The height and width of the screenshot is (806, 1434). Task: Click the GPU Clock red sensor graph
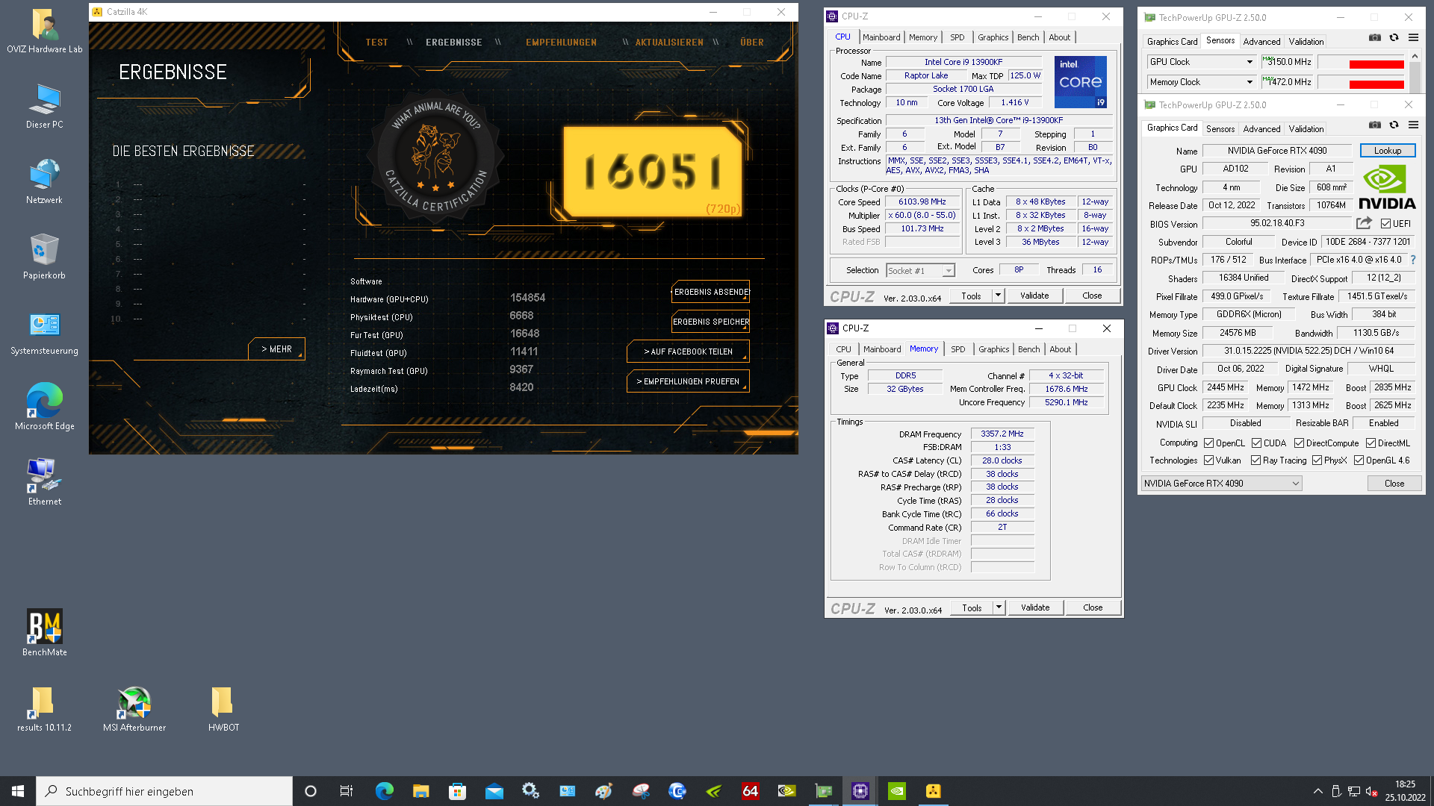click(x=1361, y=63)
